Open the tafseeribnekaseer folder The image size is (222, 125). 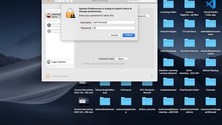click(x=105, y=101)
